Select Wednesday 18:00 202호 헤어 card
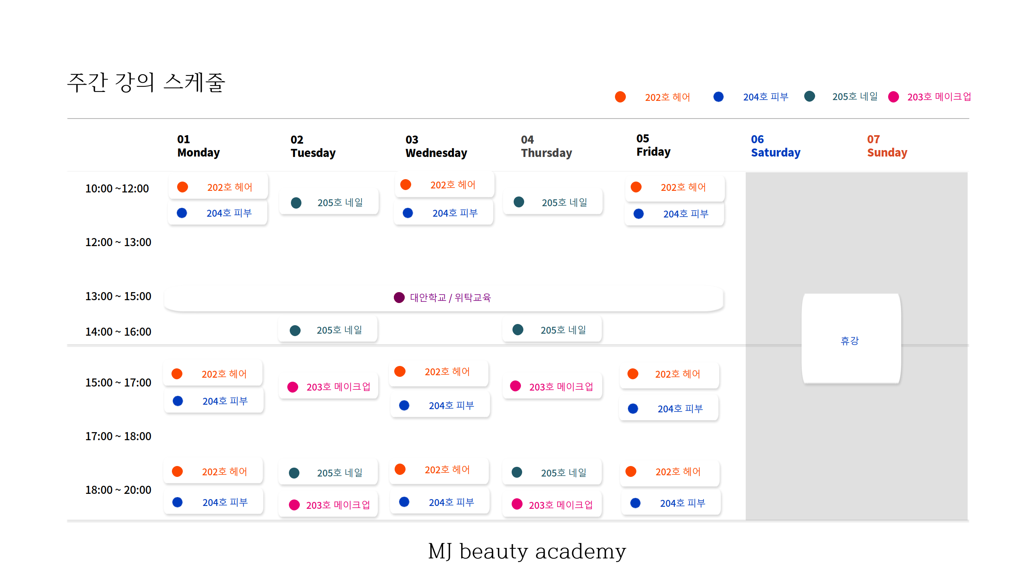Image resolution: width=1033 pixels, height=581 pixels. pos(439,470)
